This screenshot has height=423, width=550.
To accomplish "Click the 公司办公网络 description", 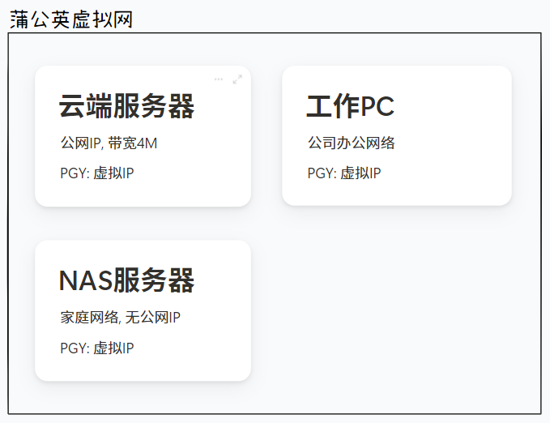I will [x=351, y=143].
